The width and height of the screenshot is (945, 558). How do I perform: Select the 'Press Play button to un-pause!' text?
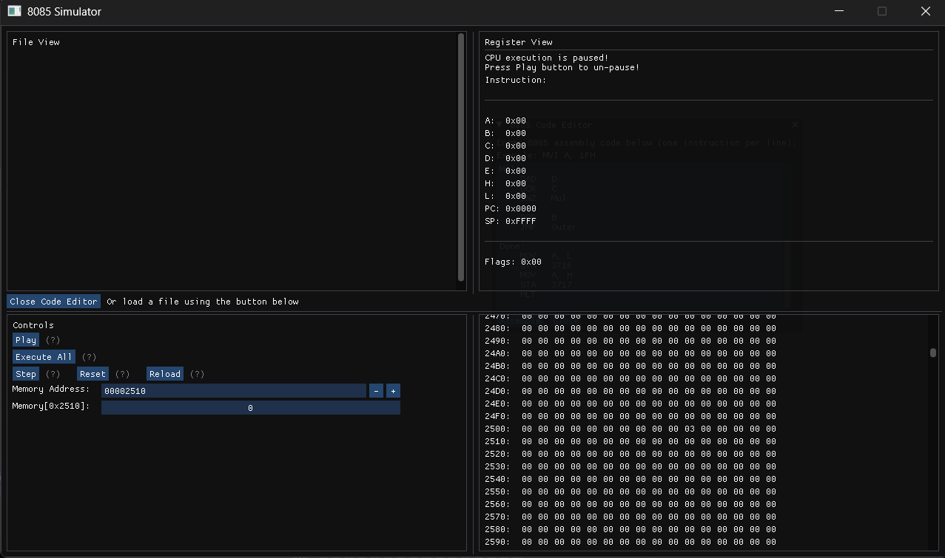[x=562, y=68]
